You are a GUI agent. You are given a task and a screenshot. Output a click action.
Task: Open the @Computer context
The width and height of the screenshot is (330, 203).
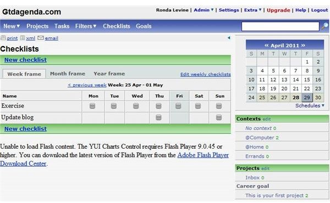(x=260, y=138)
